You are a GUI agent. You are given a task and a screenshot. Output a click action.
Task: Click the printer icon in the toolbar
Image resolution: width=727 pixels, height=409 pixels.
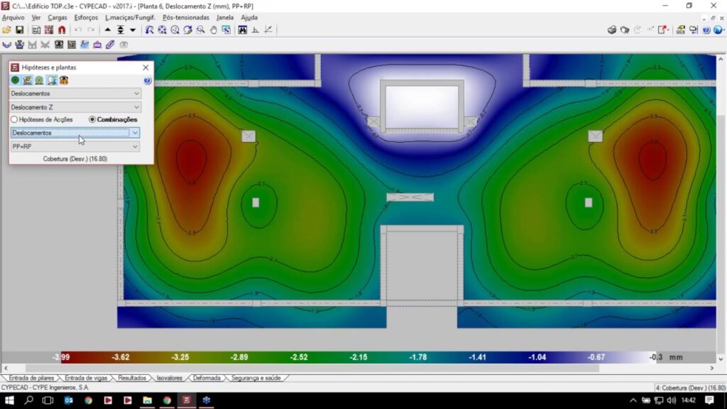[611, 30]
